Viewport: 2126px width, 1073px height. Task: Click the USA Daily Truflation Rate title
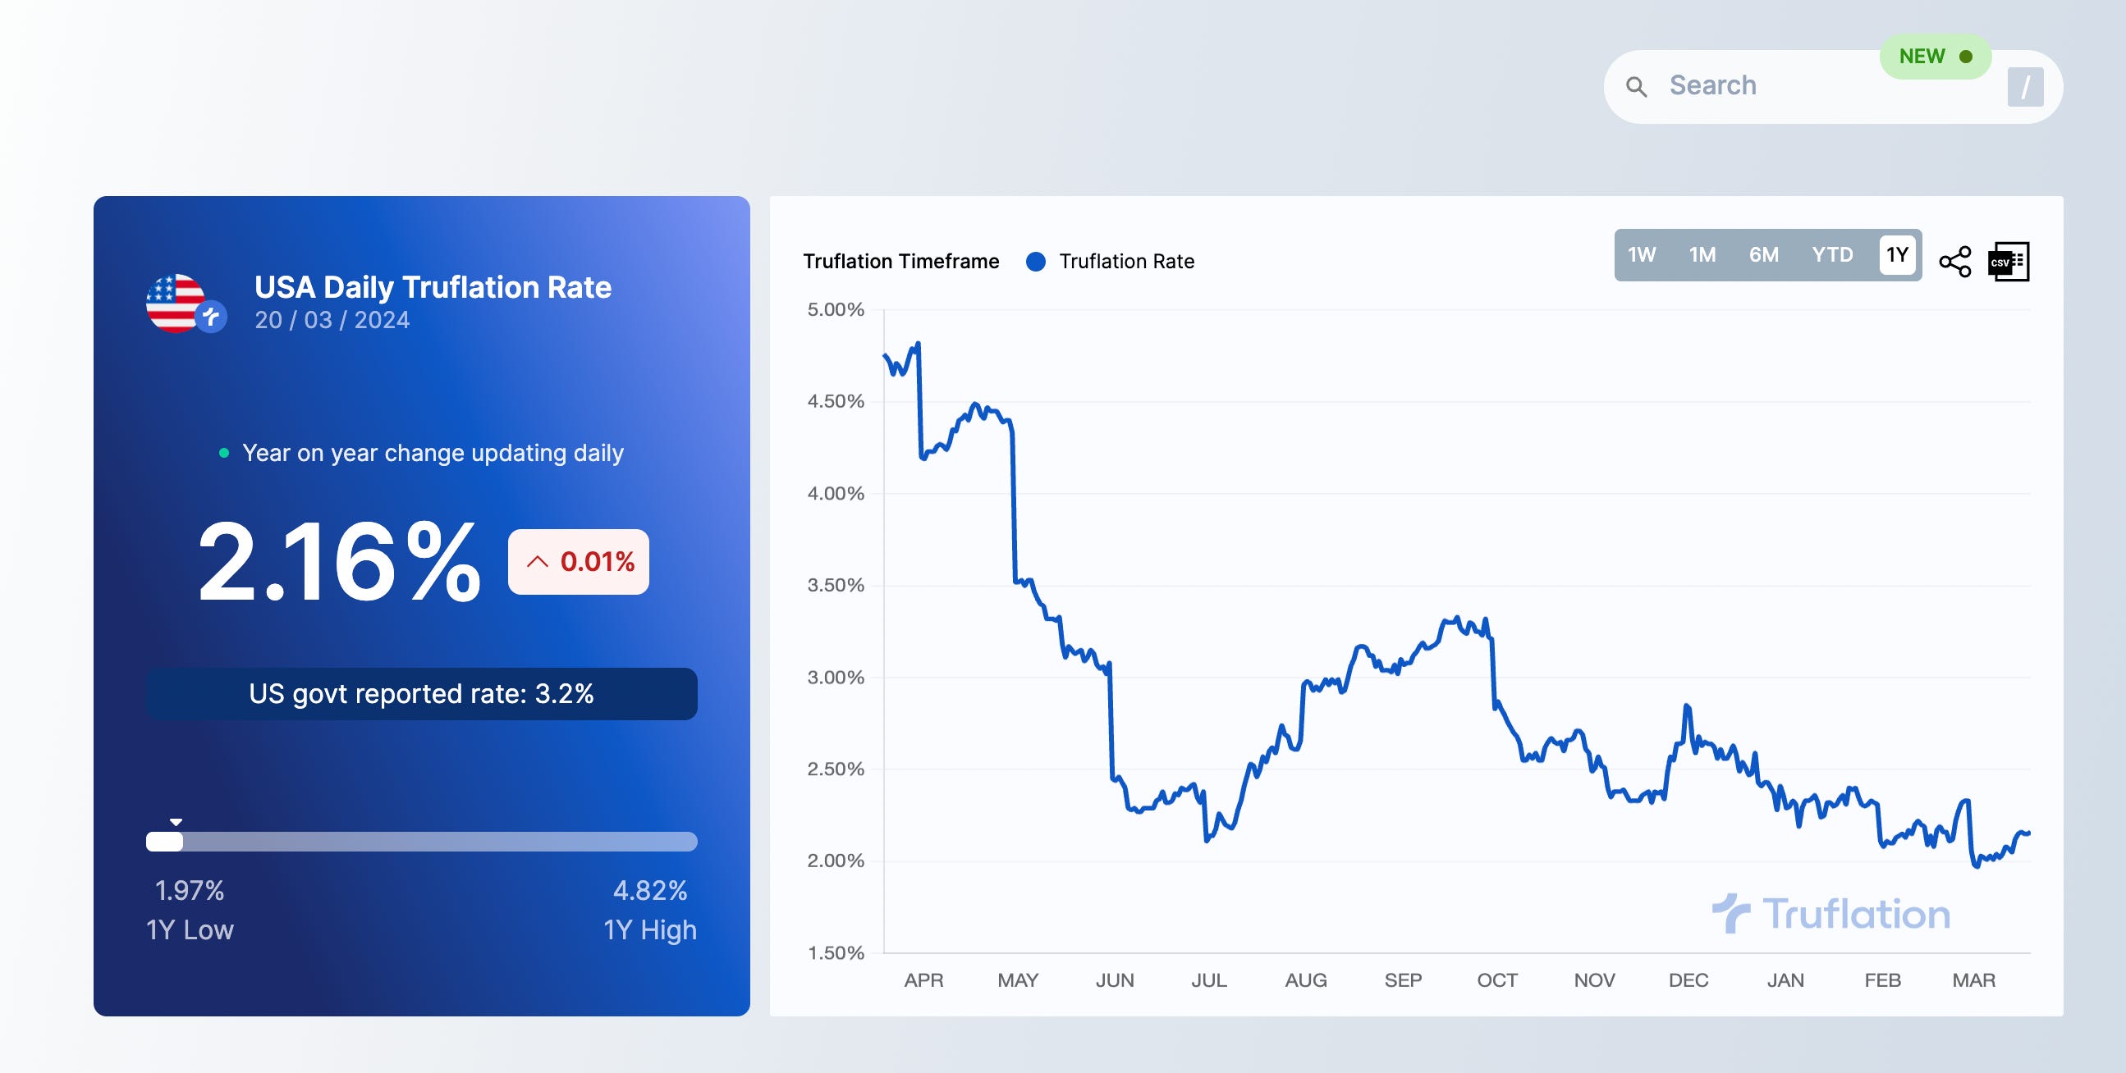(x=433, y=287)
